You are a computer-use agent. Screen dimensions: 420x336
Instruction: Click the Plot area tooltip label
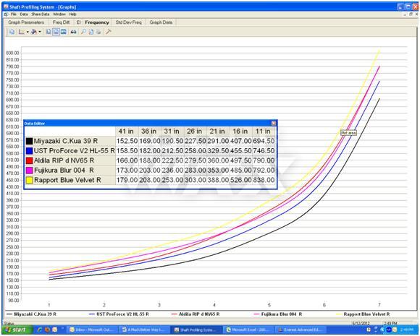(x=348, y=133)
